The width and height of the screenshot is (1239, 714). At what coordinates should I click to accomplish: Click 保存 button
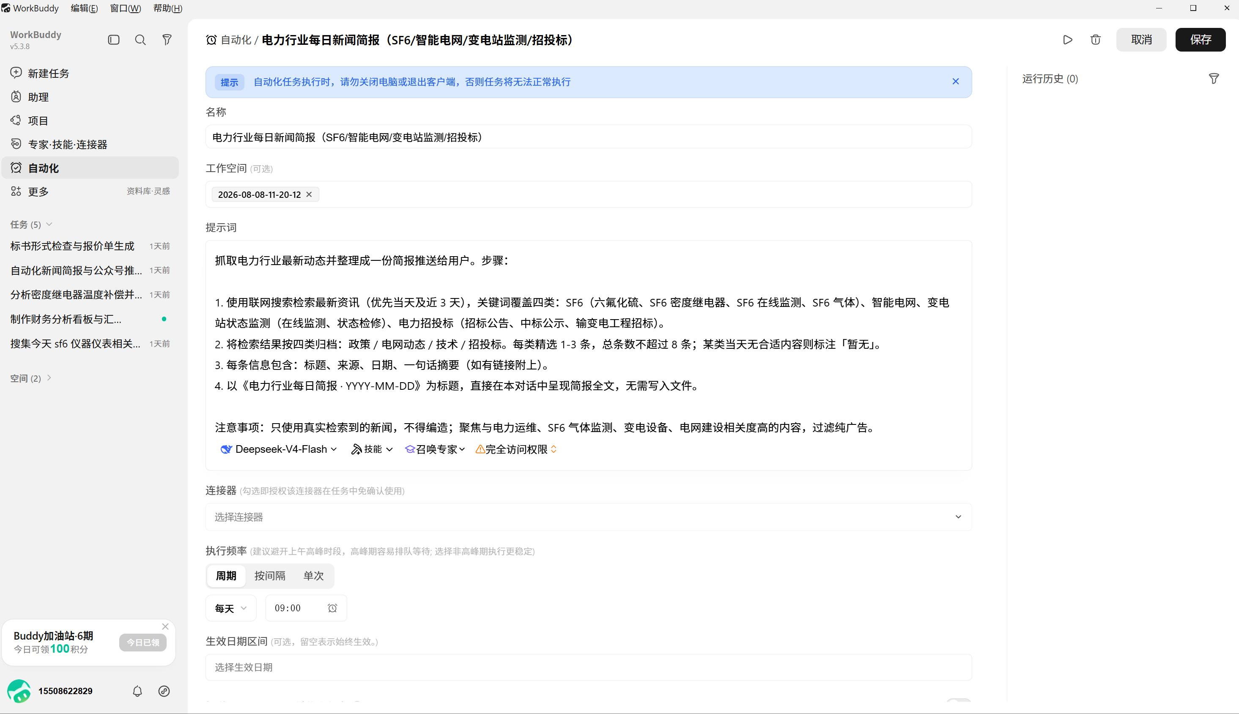click(x=1200, y=40)
